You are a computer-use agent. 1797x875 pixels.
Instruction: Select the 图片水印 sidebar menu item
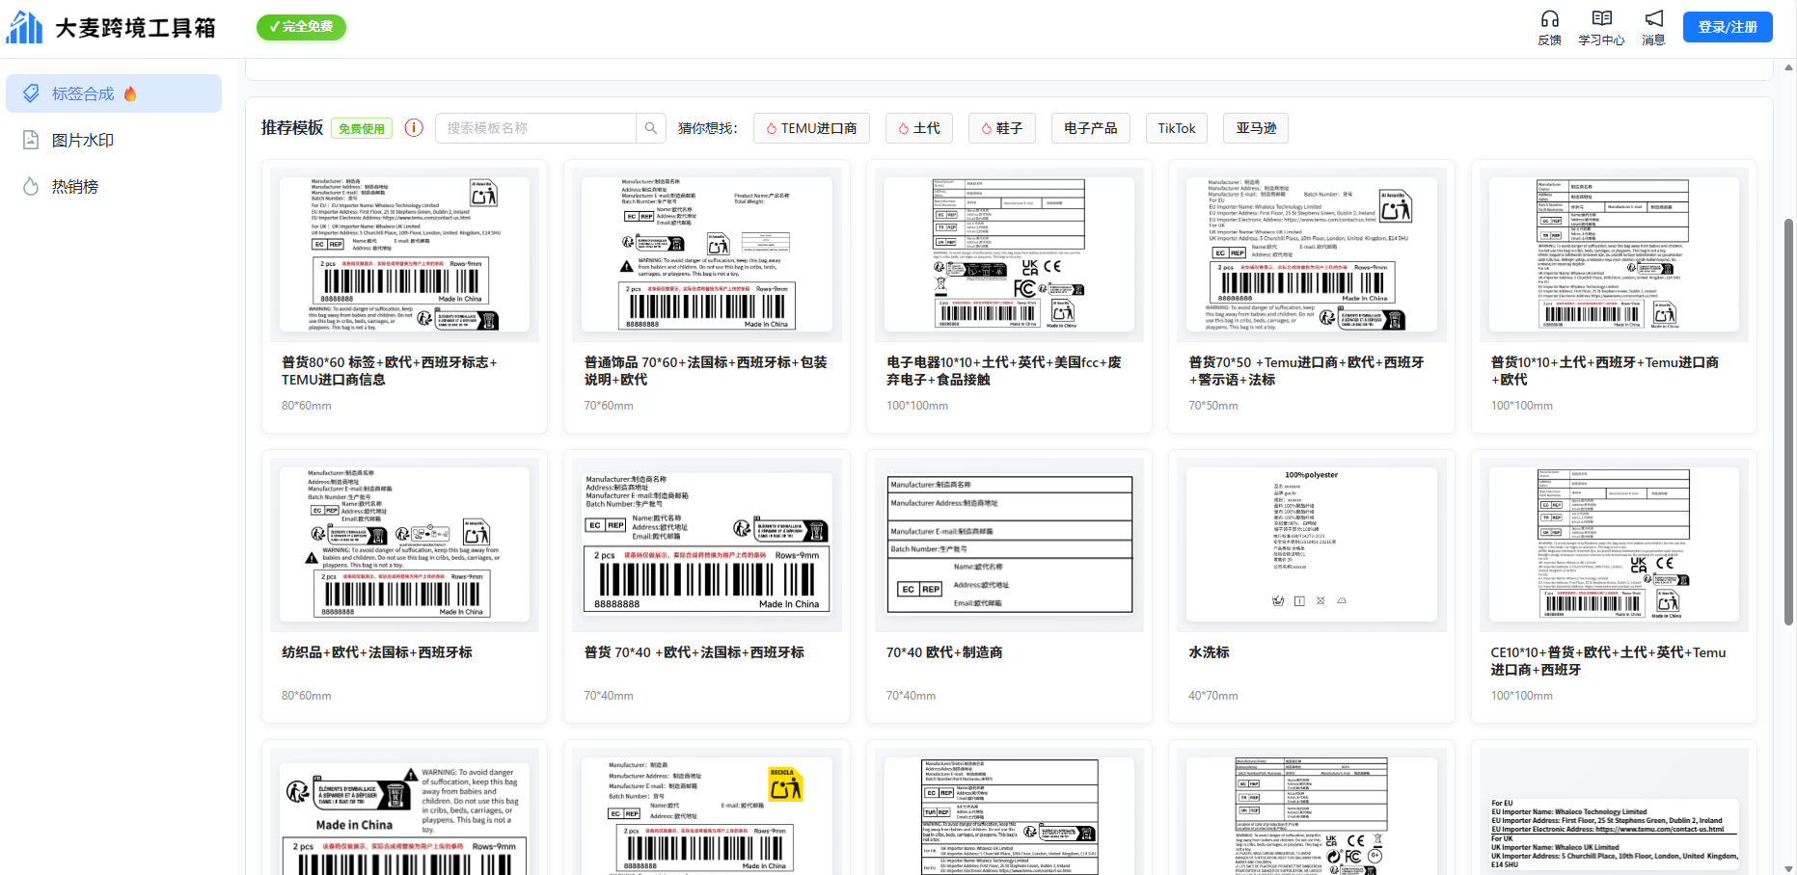(114, 140)
